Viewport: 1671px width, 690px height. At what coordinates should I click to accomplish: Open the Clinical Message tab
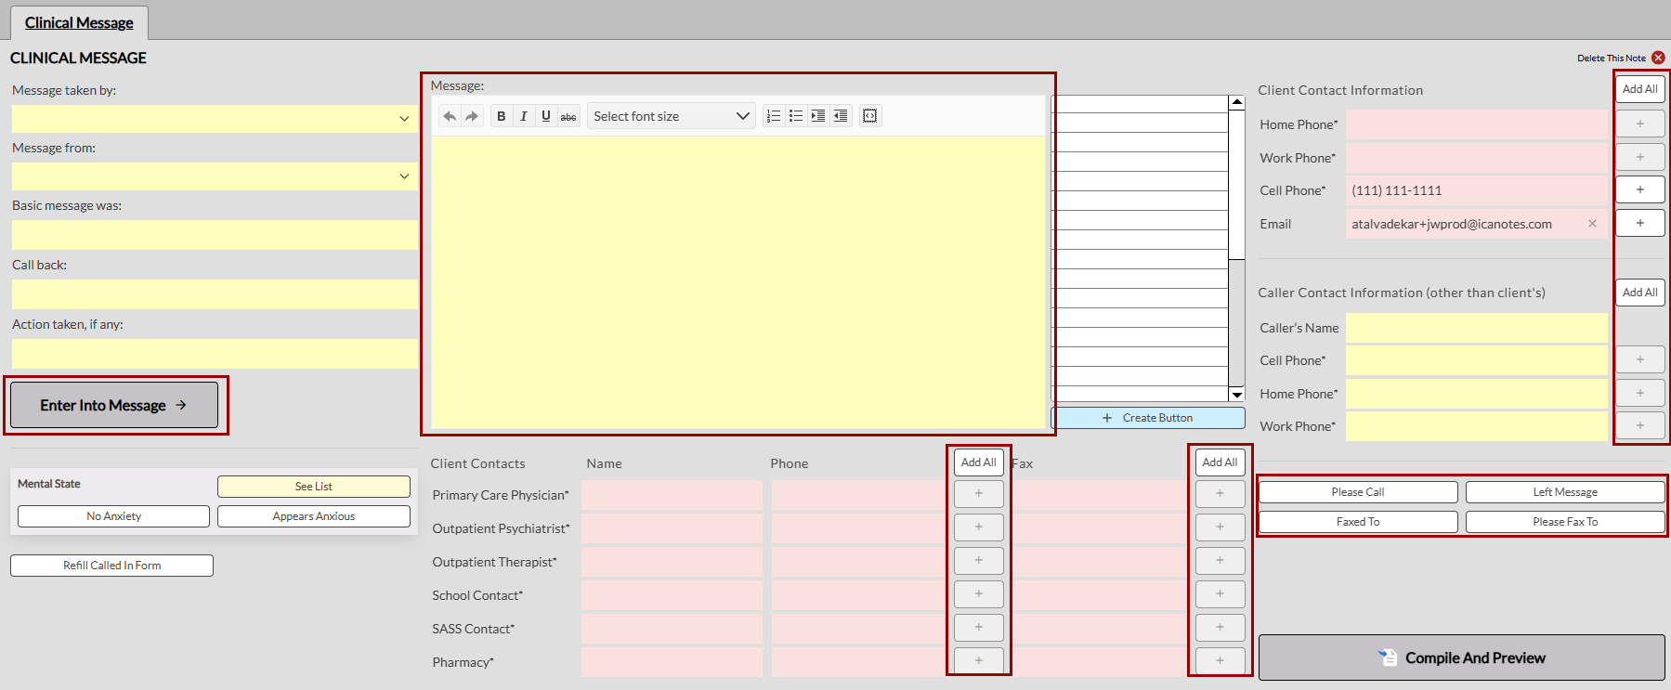pyautogui.click(x=79, y=22)
